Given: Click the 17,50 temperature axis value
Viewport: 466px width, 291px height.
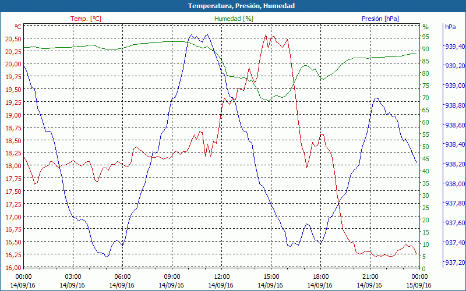Looking at the screenshot, I should 13,191.
